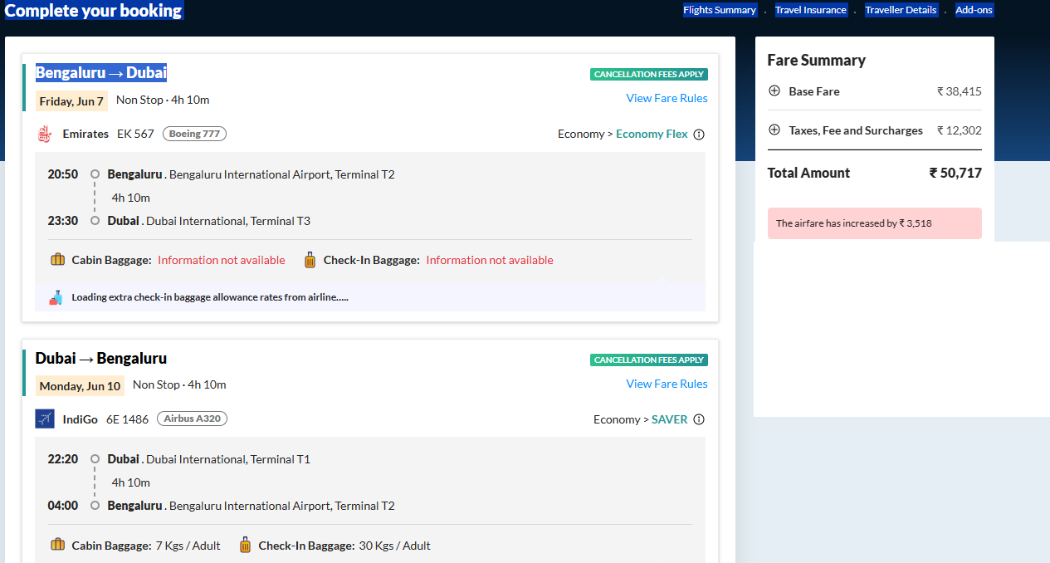Screen dimensions: 1050x563
Task: Click Check-In Baggage icon for IndiGo flight
Action: [x=245, y=546]
